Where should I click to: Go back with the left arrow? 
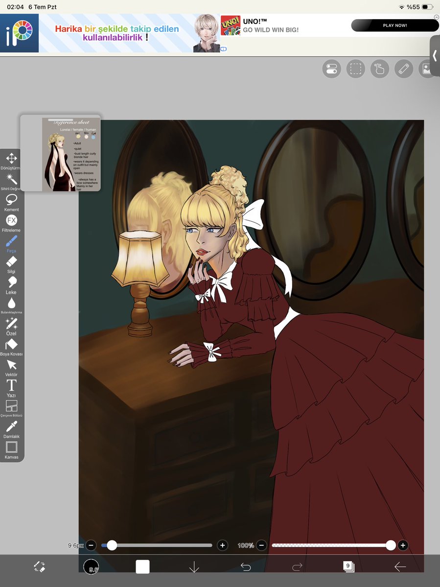pos(400,567)
